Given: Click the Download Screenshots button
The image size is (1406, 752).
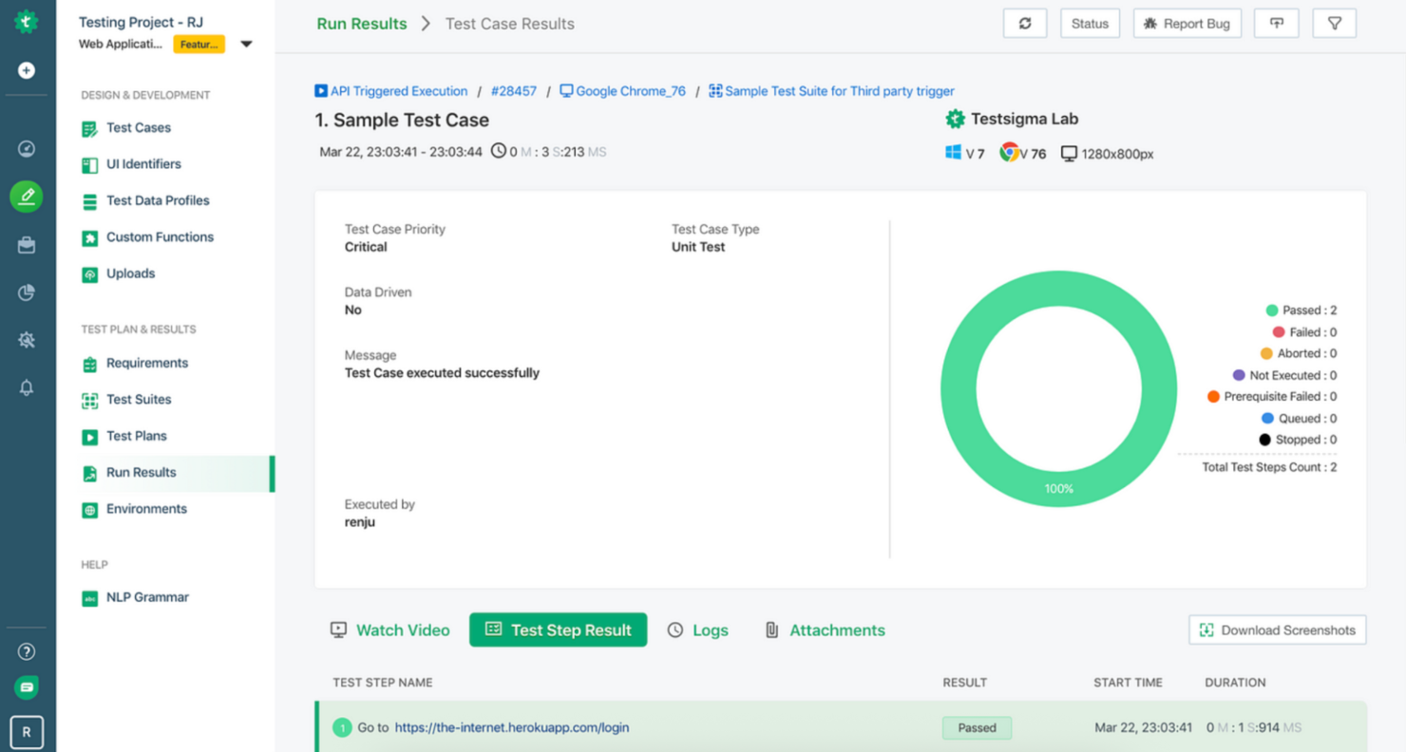Looking at the screenshot, I should [1277, 630].
